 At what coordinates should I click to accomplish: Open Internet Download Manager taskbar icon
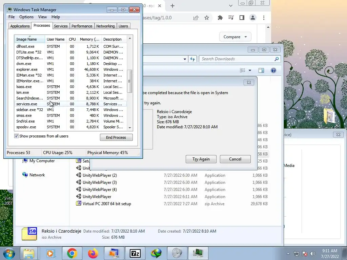[x=156, y=253]
